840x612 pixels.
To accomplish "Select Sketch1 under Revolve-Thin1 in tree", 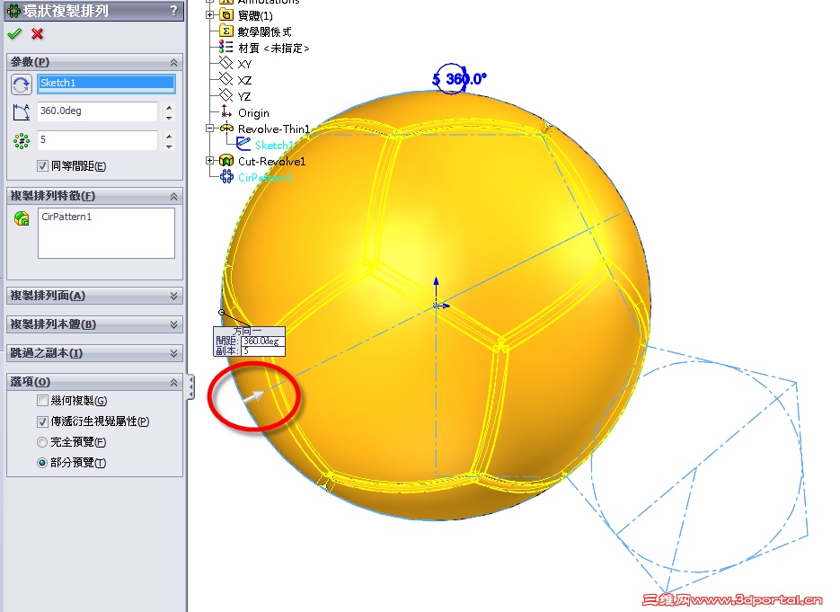I will (274, 146).
